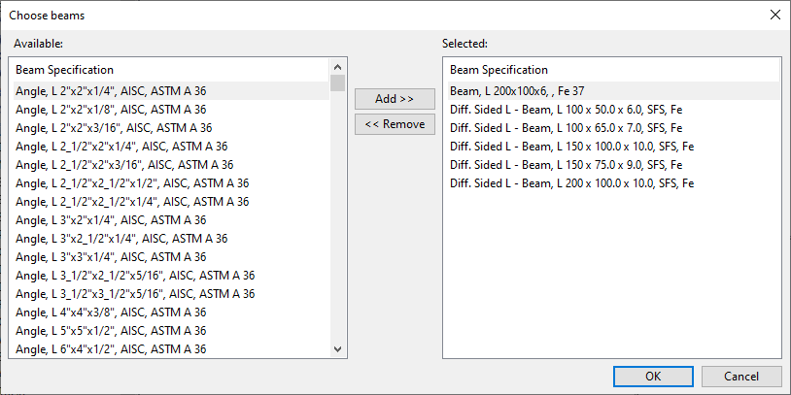Select Angle, L 2"x2"x1/8" beam
791x395 pixels.
111,110
